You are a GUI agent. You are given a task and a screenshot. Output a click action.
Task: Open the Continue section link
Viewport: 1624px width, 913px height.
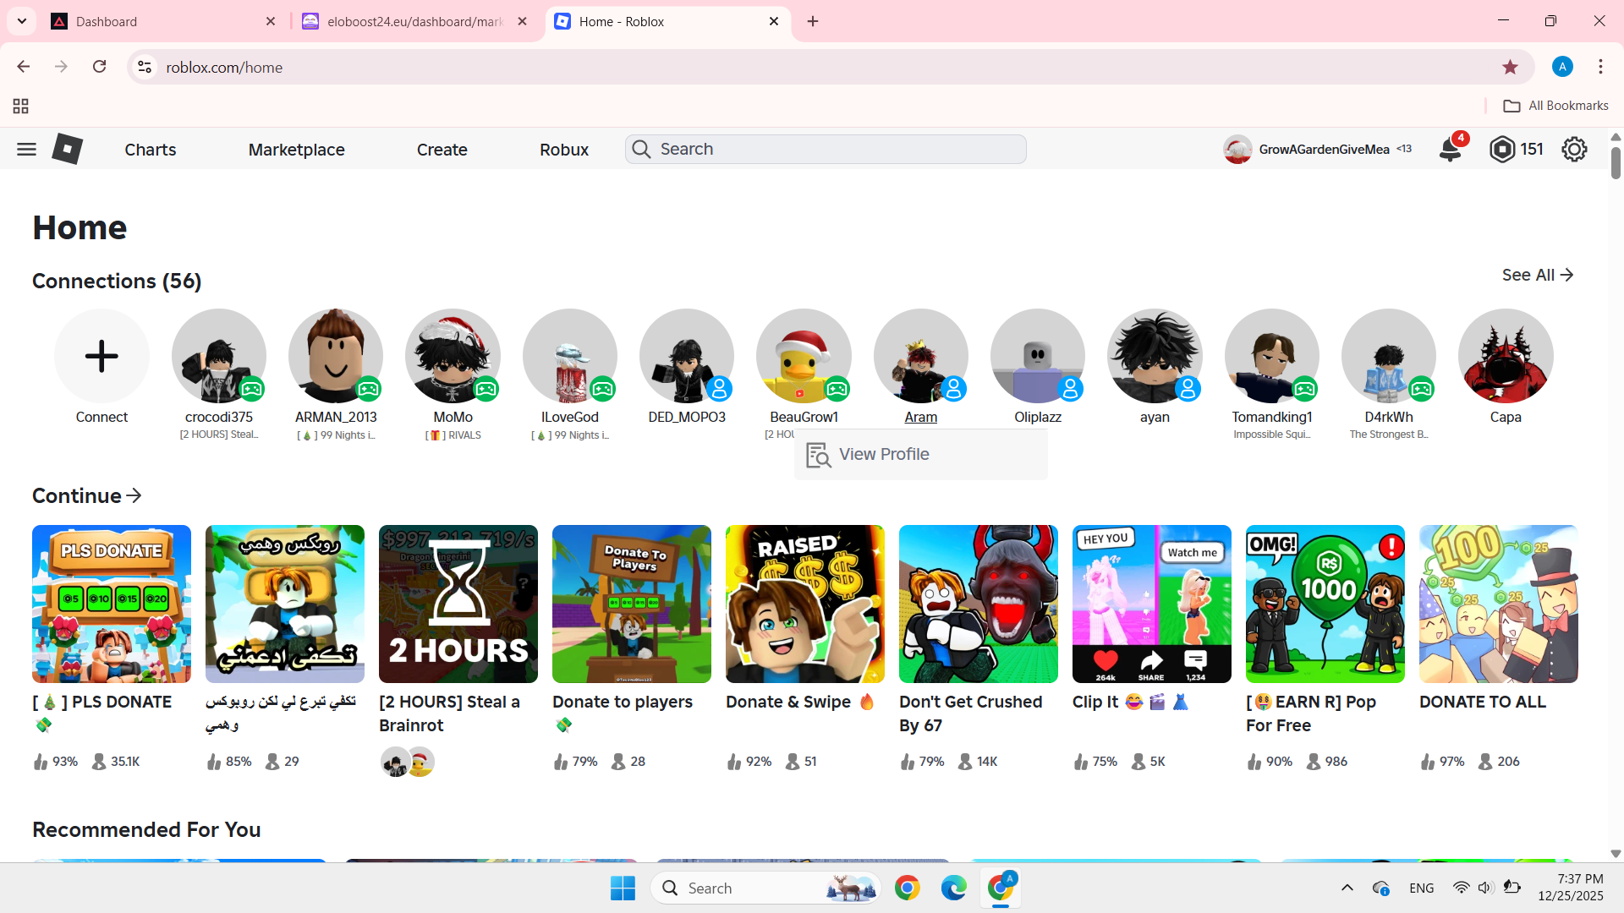click(x=86, y=496)
